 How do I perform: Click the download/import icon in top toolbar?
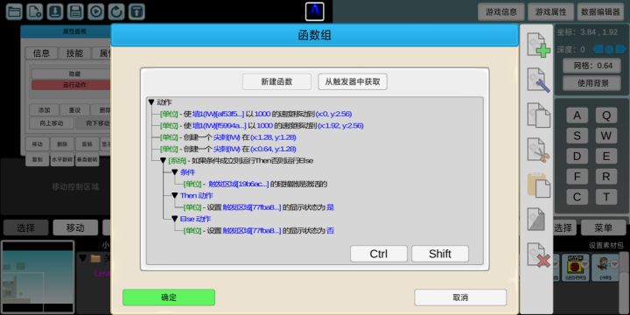pyautogui.click(x=55, y=11)
